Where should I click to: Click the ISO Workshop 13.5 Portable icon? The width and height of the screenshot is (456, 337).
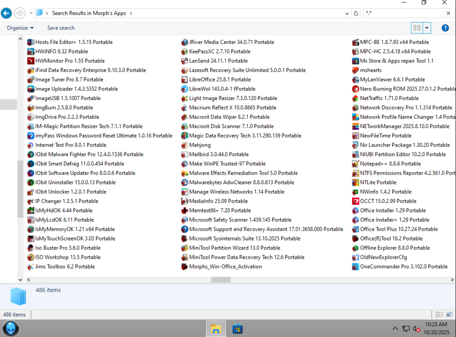pyautogui.click(x=31, y=257)
